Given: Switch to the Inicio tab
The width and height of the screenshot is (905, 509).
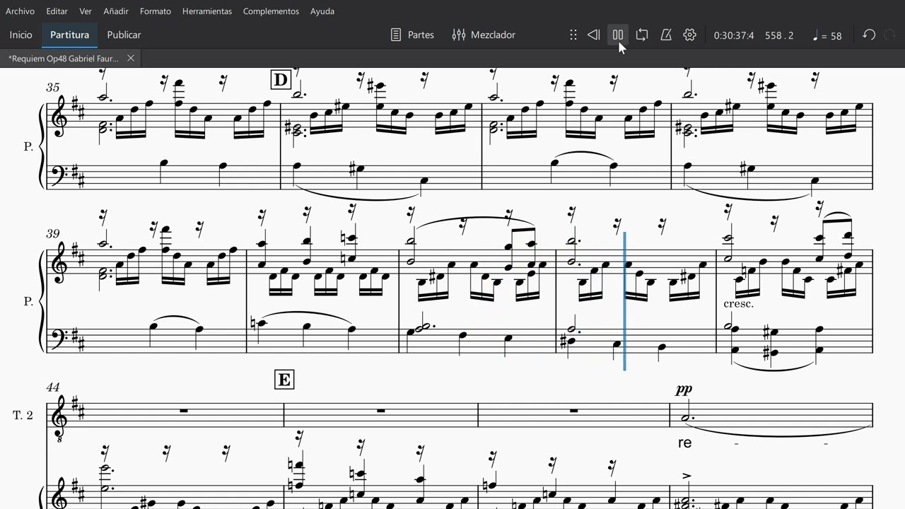Looking at the screenshot, I should [21, 35].
